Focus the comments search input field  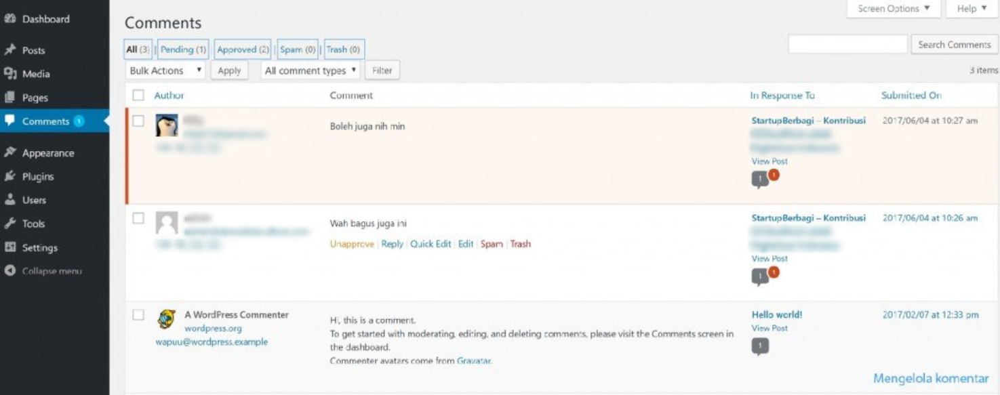847,45
